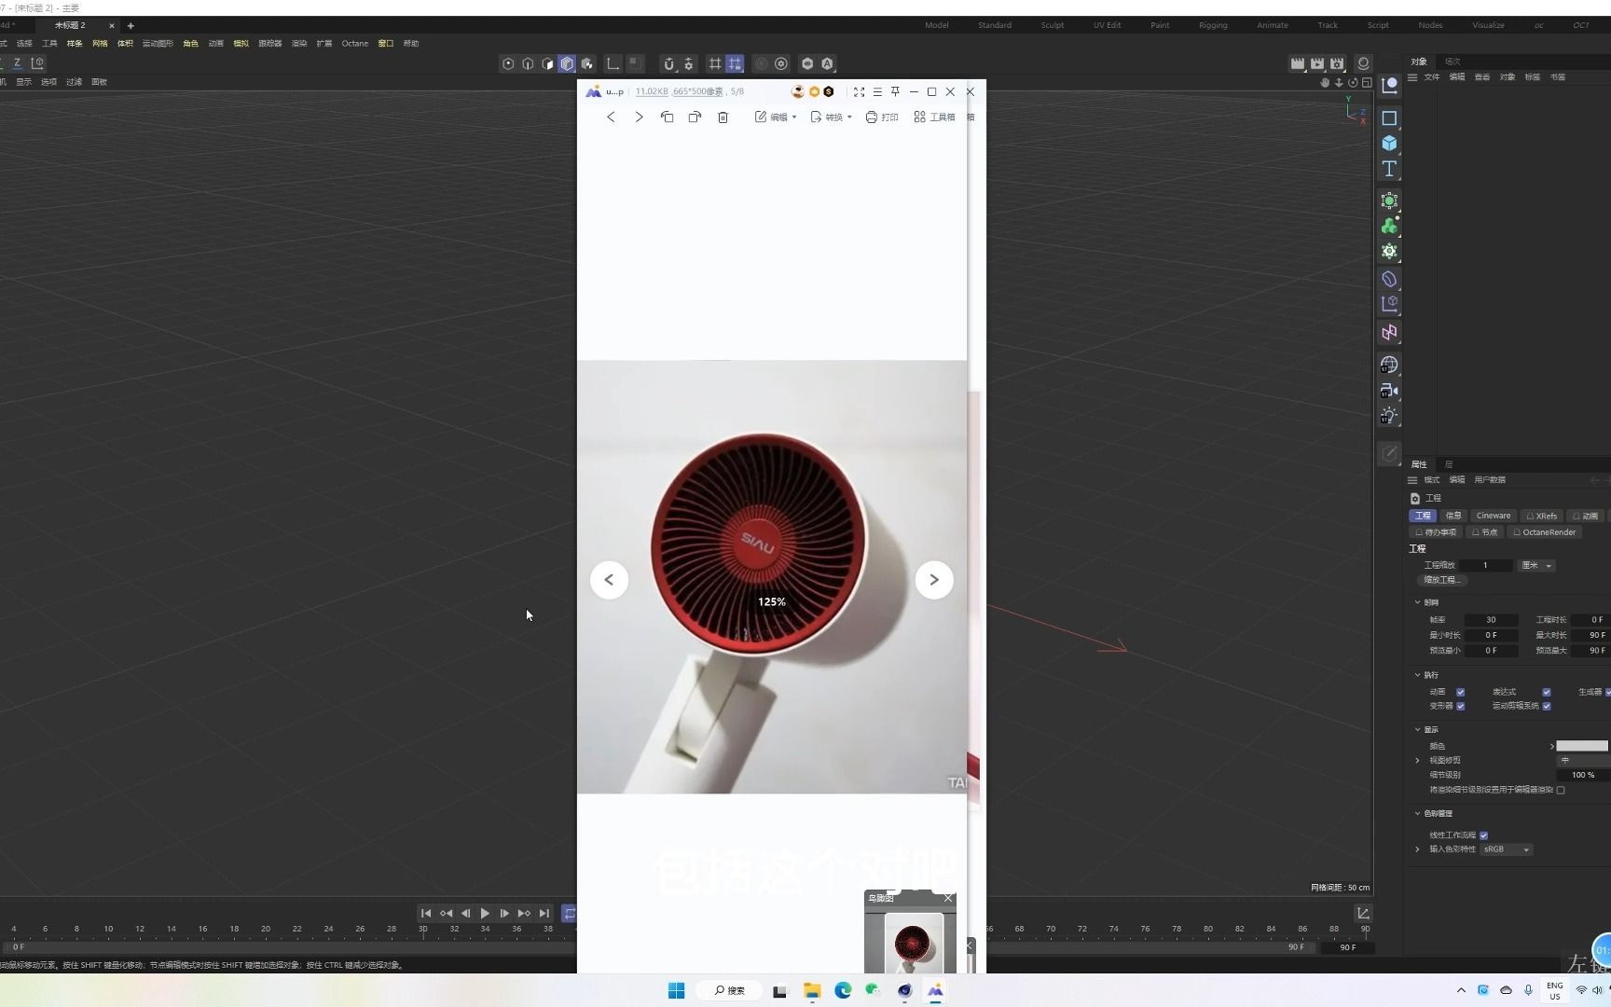Open the Z axis lock icon
Image resolution: width=1611 pixels, height=1007 pixels.
(x=17, y=62)
